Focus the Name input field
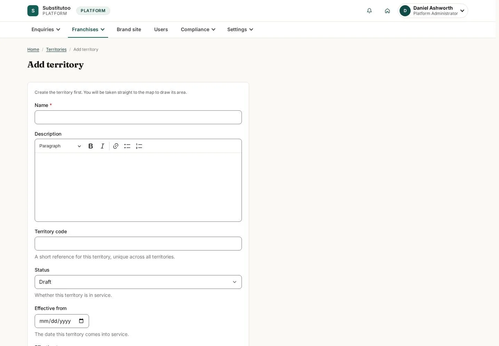 pos(138,117)
